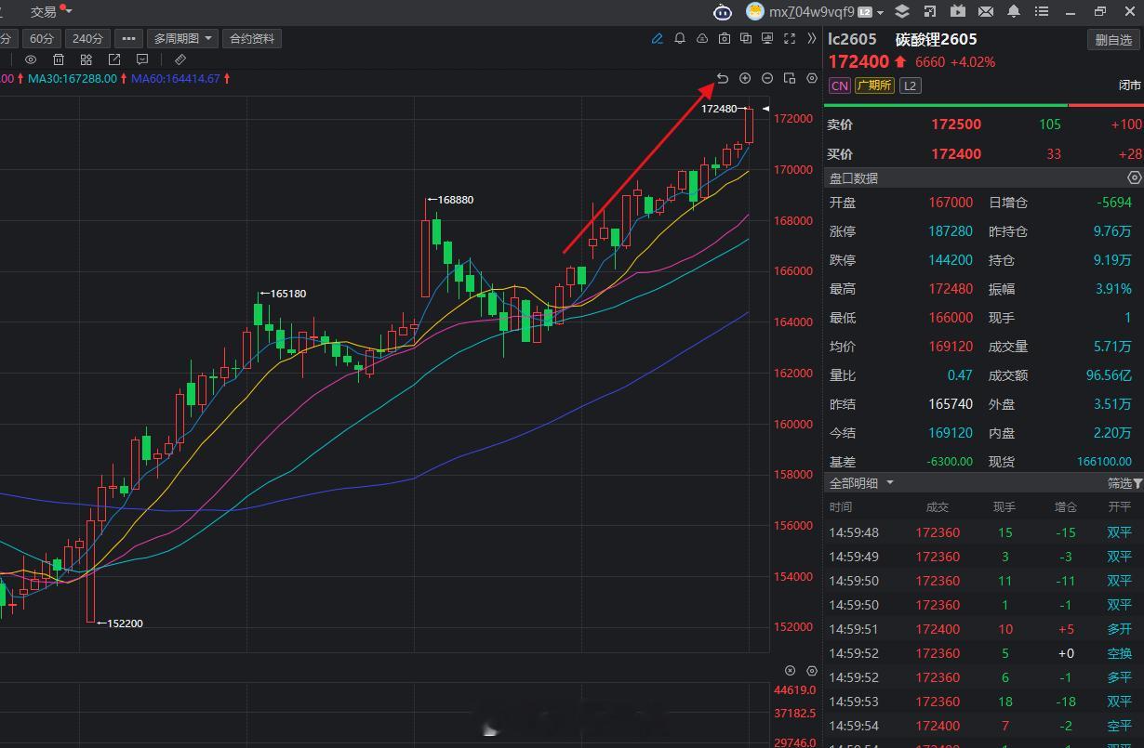
Task: Click the 买价 172400 bid price
Action: point(956,154)
